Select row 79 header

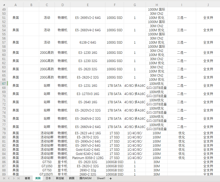point(4,133)
